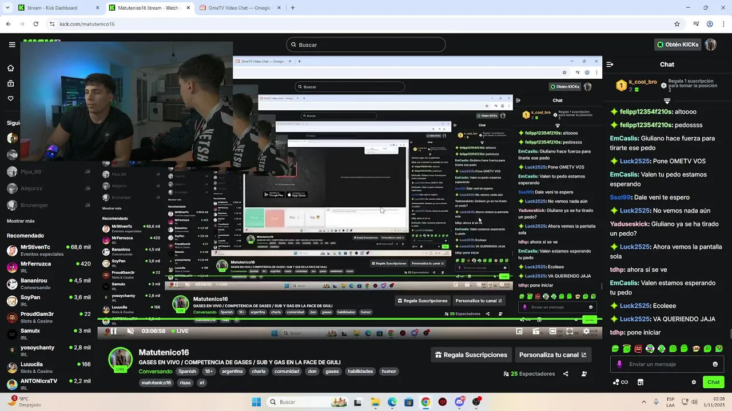732x411 pixels.
Task: Open a new browser tab
Action: 293,8
